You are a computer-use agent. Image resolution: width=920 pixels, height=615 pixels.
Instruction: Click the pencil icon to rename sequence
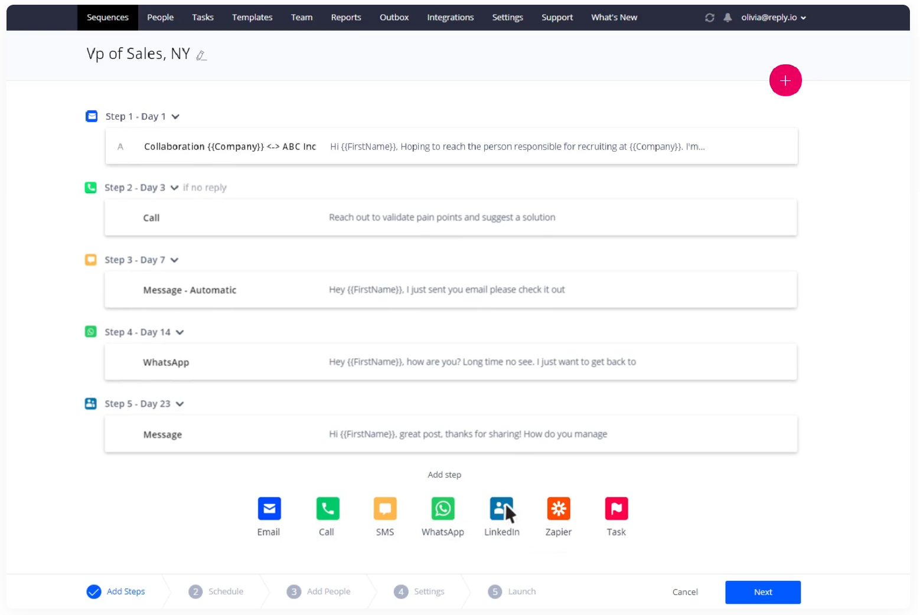click(201, 55)
